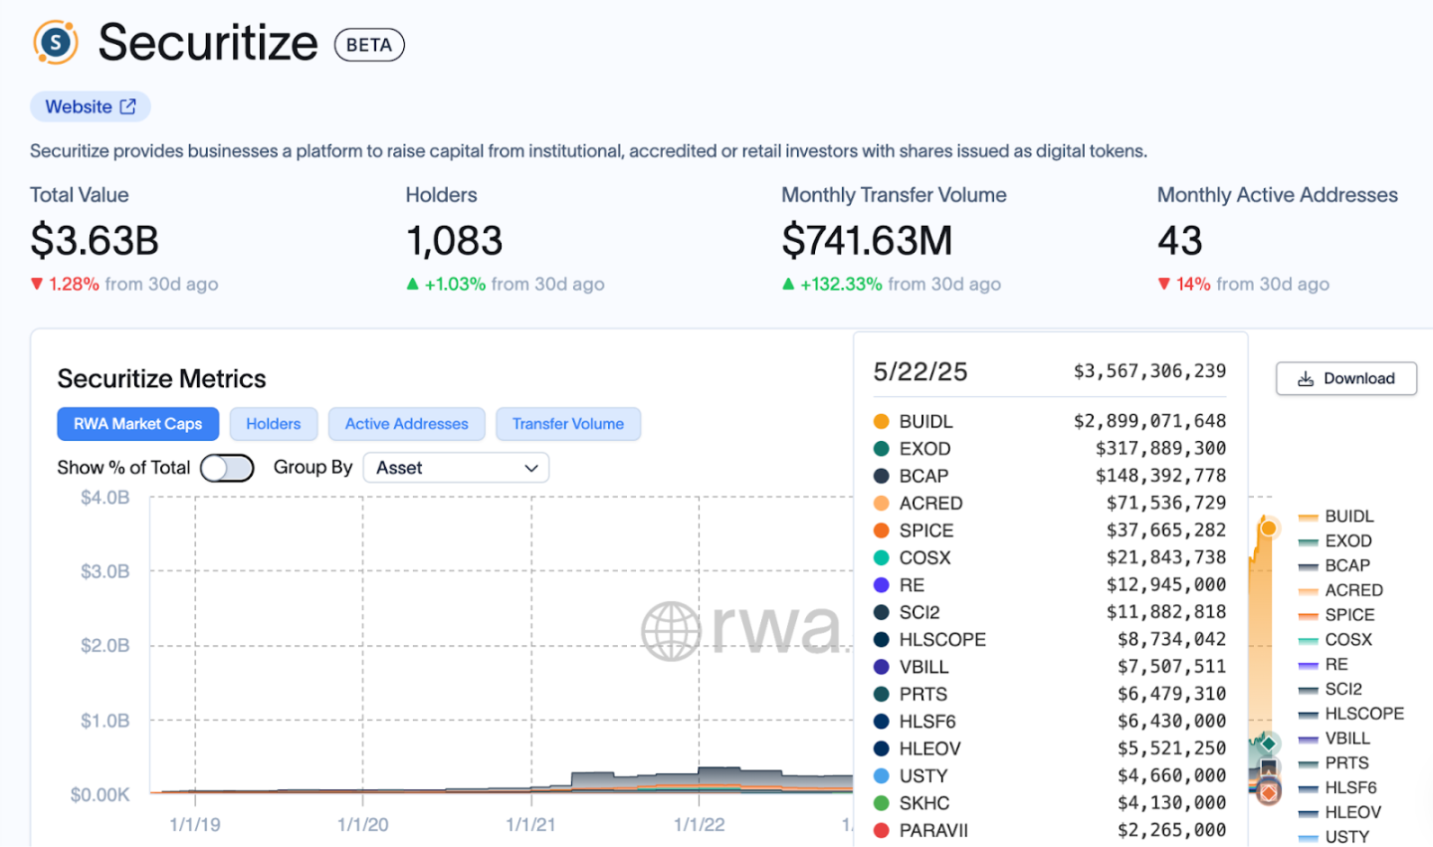Select the Transfer Volume tab
Image resolution: width=1433 pixels, height=847 pixels.
coord(567,424)
